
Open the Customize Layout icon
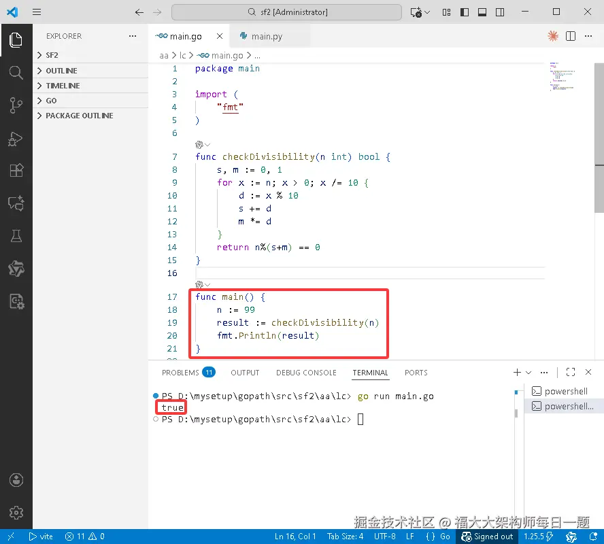coord(446,12)
